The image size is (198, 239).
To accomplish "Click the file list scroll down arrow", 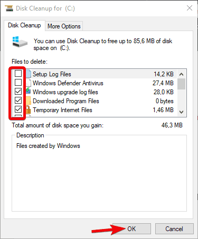I will point(181,112).
